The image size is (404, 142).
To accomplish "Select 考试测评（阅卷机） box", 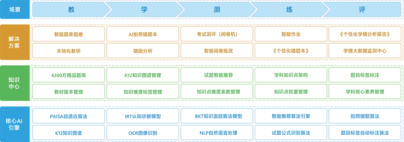I will [217, 34].
